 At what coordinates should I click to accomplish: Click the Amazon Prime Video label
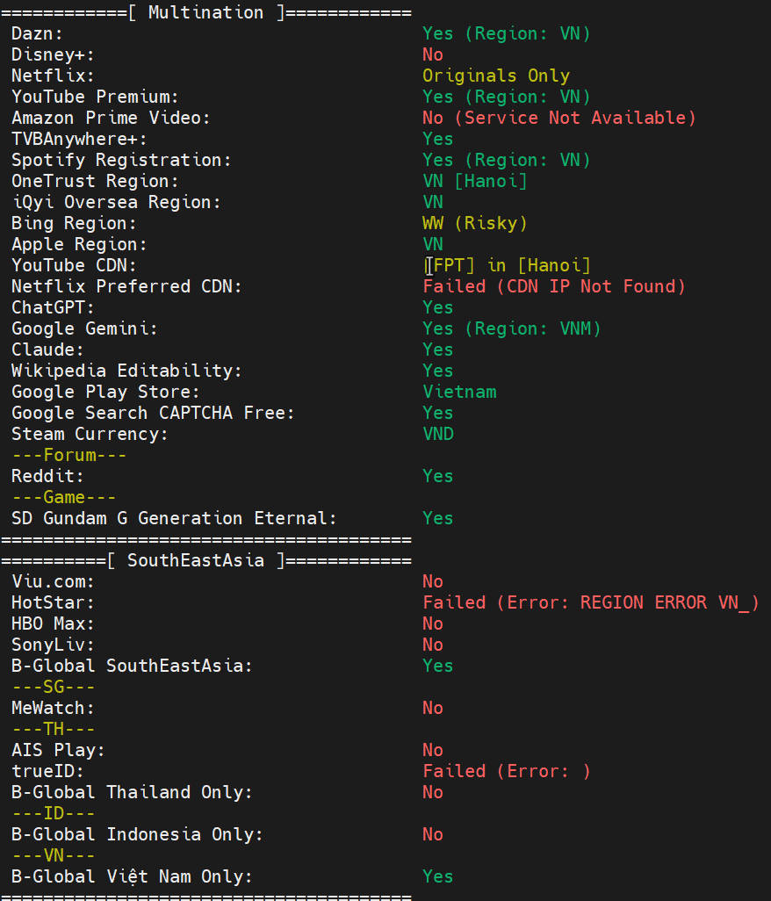point(111,118)
